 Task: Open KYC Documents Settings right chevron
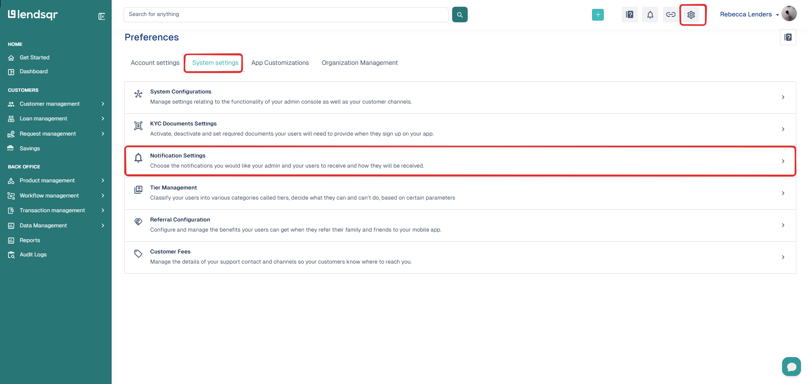point(783,129)
